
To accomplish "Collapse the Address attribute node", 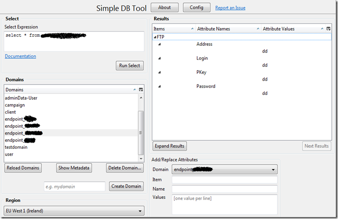I will [159, 44].
